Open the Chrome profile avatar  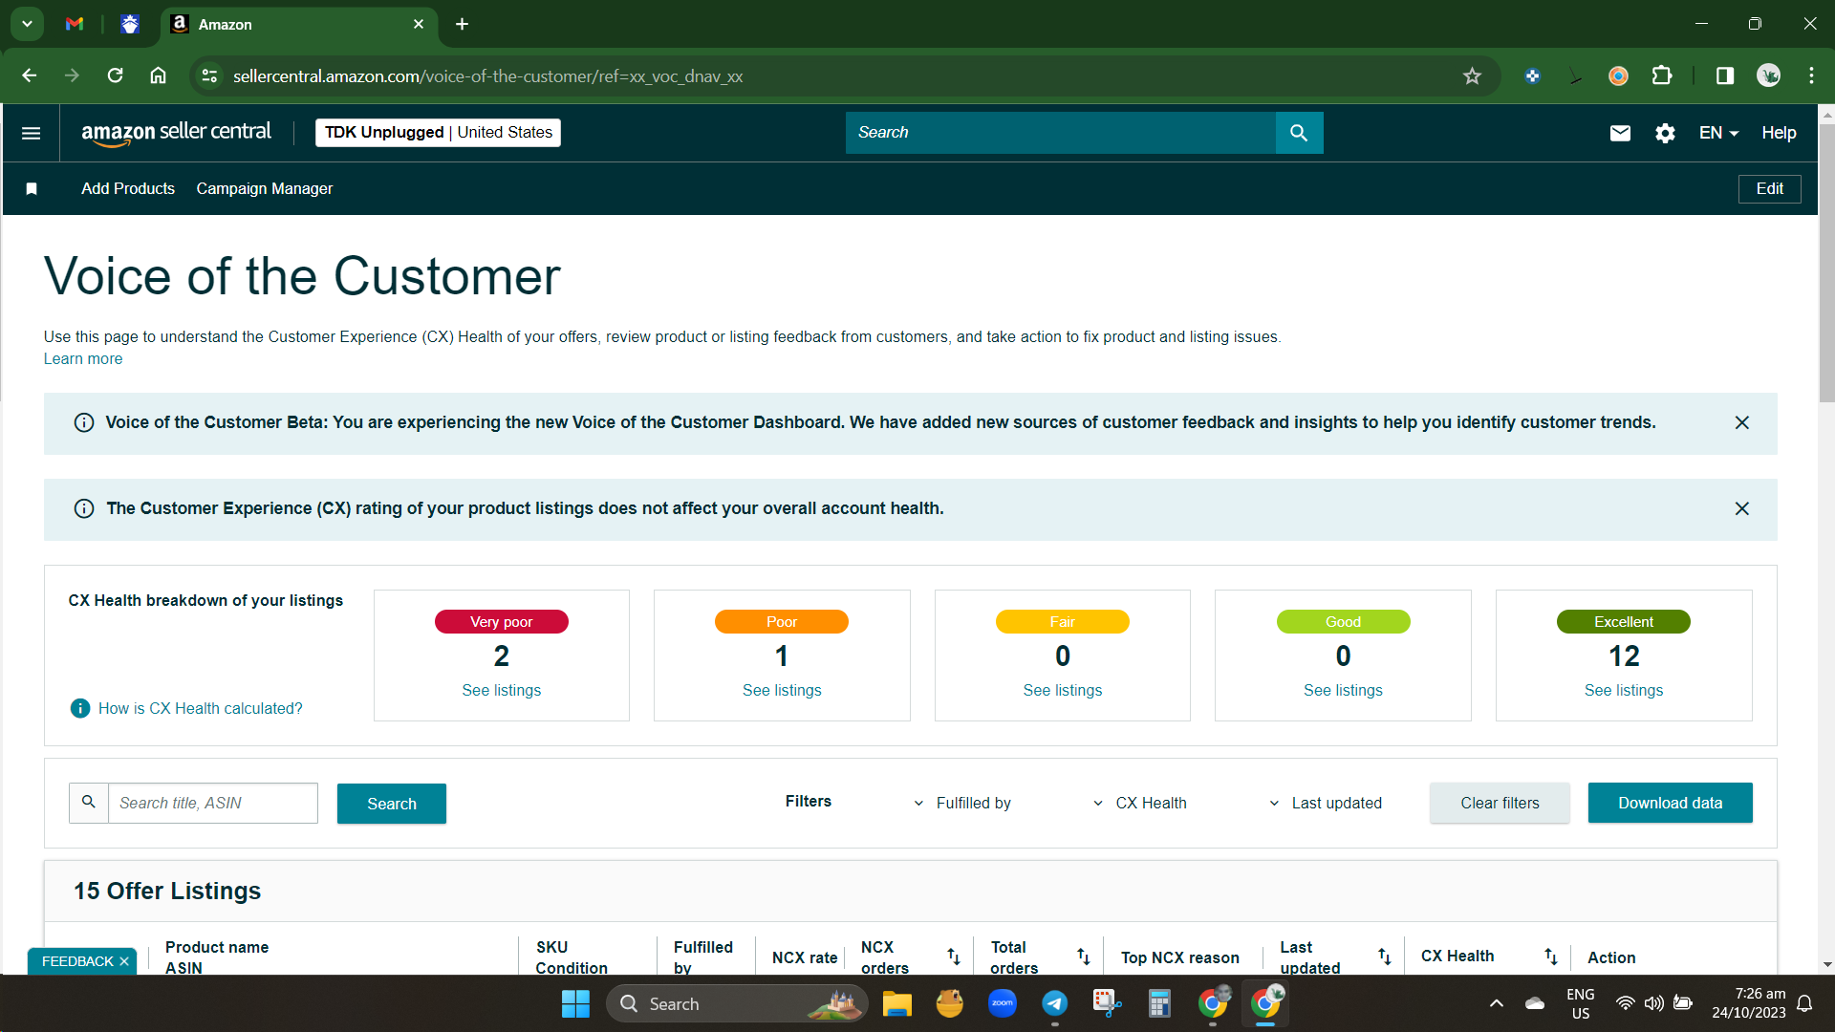(x=1768, y=75)
